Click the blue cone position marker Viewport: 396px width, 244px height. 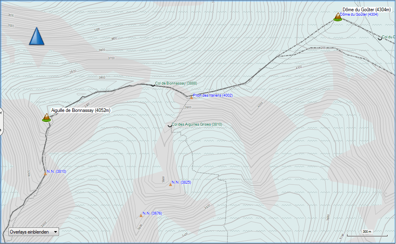coord(36,36)
